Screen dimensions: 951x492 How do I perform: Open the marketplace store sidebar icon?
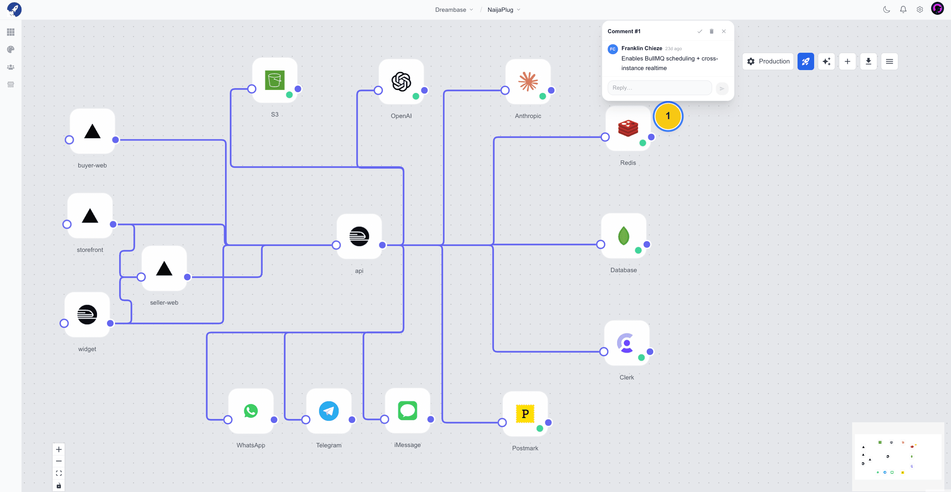(x=11, y=84)
